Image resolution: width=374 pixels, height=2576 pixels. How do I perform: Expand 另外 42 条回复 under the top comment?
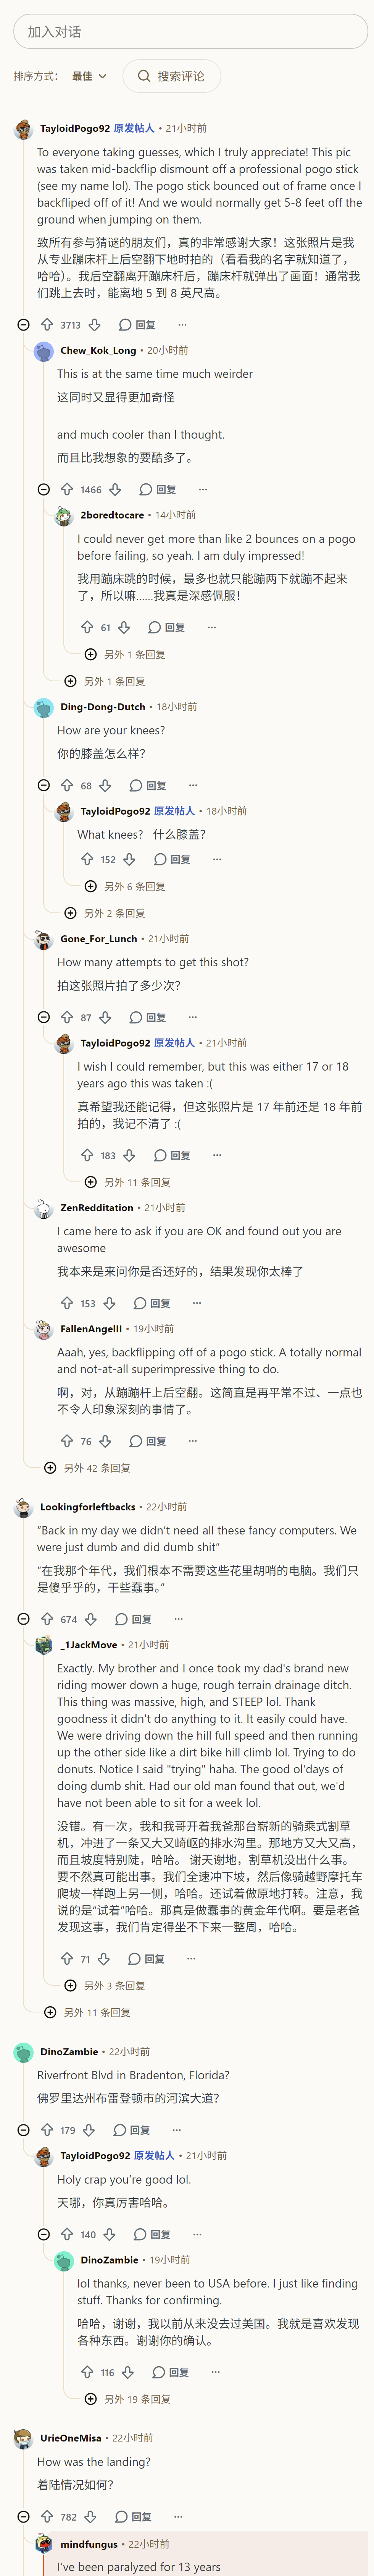click(88, 1468)
